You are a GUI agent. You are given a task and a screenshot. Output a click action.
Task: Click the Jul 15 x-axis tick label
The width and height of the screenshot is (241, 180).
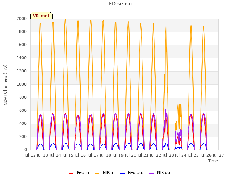click(x=68, y=155)
